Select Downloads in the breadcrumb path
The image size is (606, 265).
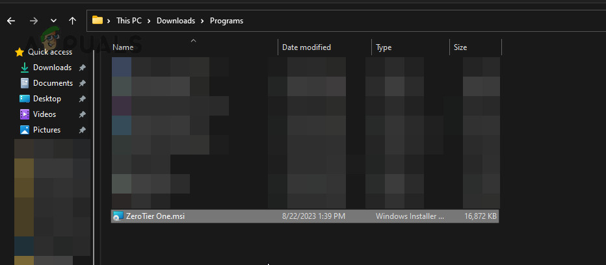click(x=176, y=21)
